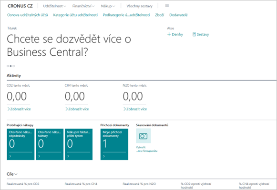Click the N2O tento měsíc value 0,00
Image resolution: width=277 pixels, height=190 pixels.
tap(133, 96)
